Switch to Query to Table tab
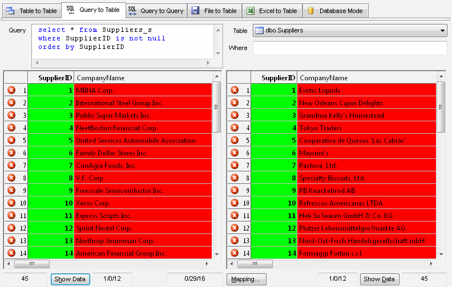The image size is (452, 287). 94,10
